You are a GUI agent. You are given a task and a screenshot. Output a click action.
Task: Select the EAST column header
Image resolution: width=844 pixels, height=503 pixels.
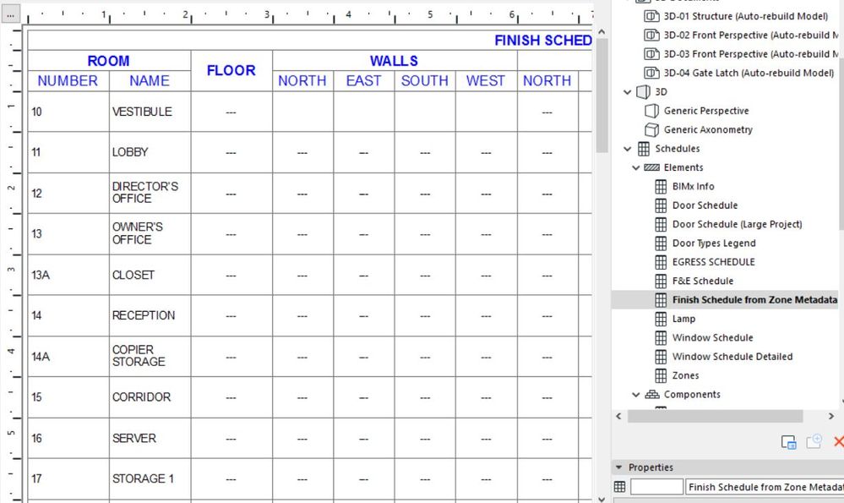click(x=363, y=81)
